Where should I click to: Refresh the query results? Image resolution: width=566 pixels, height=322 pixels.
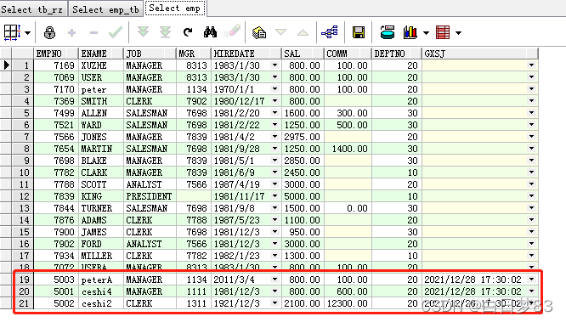click(188, 32)
